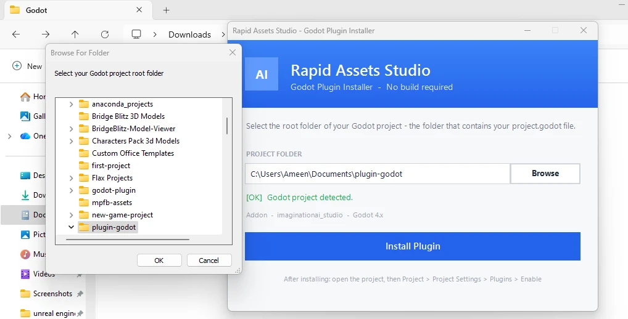
Task: Open Downloads in File Explorer sidebar
Action: click(33, 195)
